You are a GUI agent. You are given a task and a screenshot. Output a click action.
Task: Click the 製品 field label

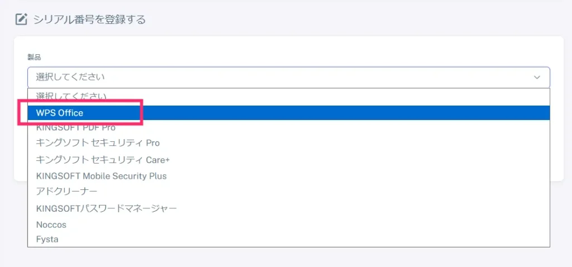pyautogui.click(x=34, y=56)
